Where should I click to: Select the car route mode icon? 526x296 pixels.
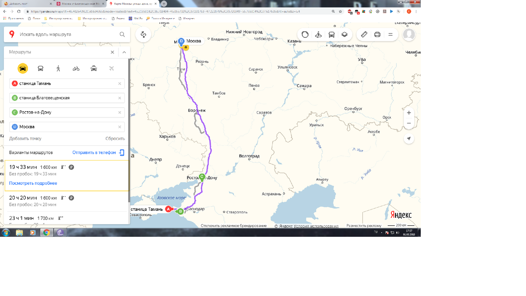tap(23, 68)
